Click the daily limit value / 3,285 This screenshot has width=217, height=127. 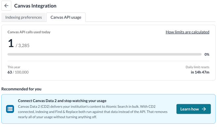23,45
